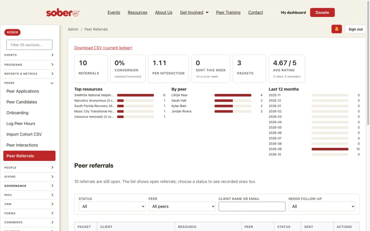This screenshot has height=231, width=370.
Task: Click the Admin breadcrumb link
Action: pos(73,29)
